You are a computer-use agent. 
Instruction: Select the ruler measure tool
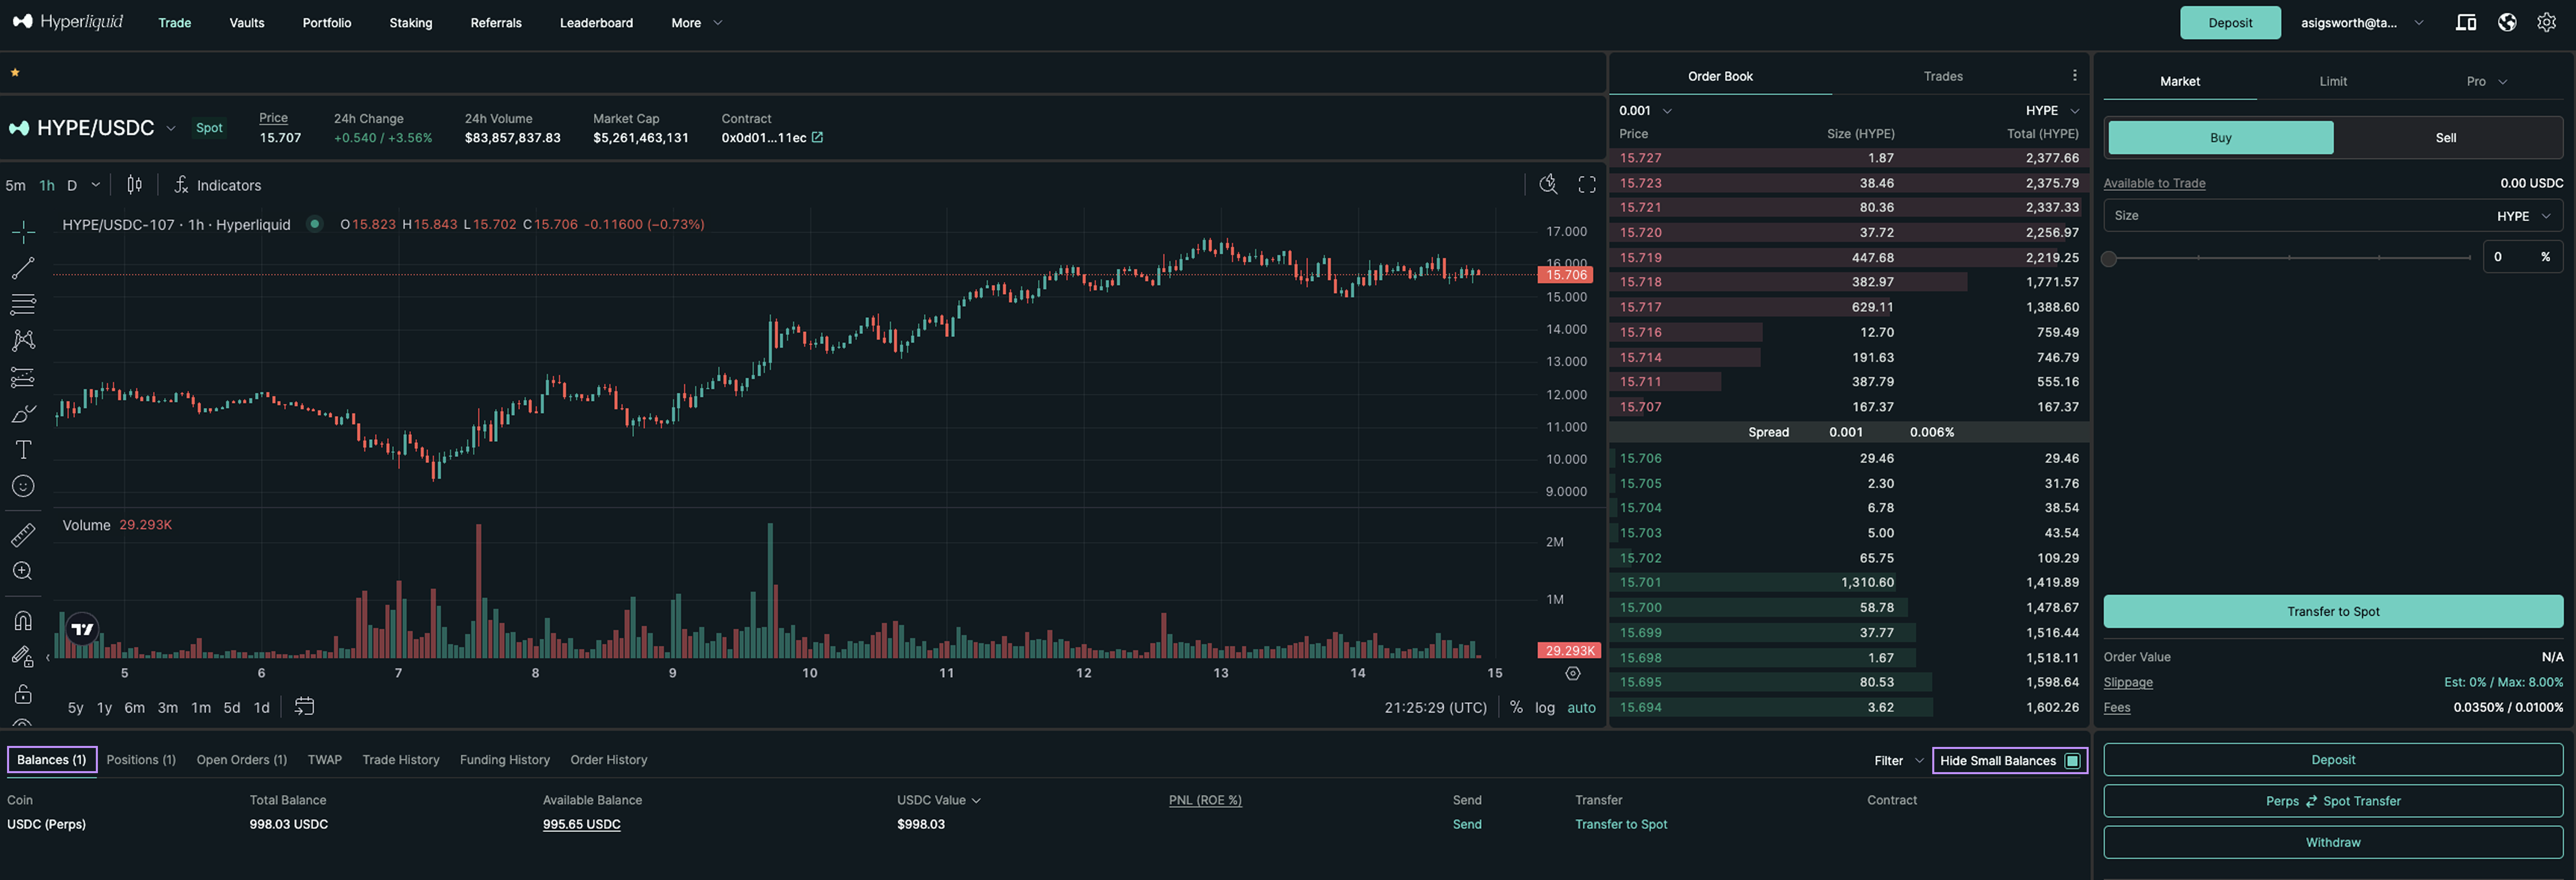click(x=23, y=535)
